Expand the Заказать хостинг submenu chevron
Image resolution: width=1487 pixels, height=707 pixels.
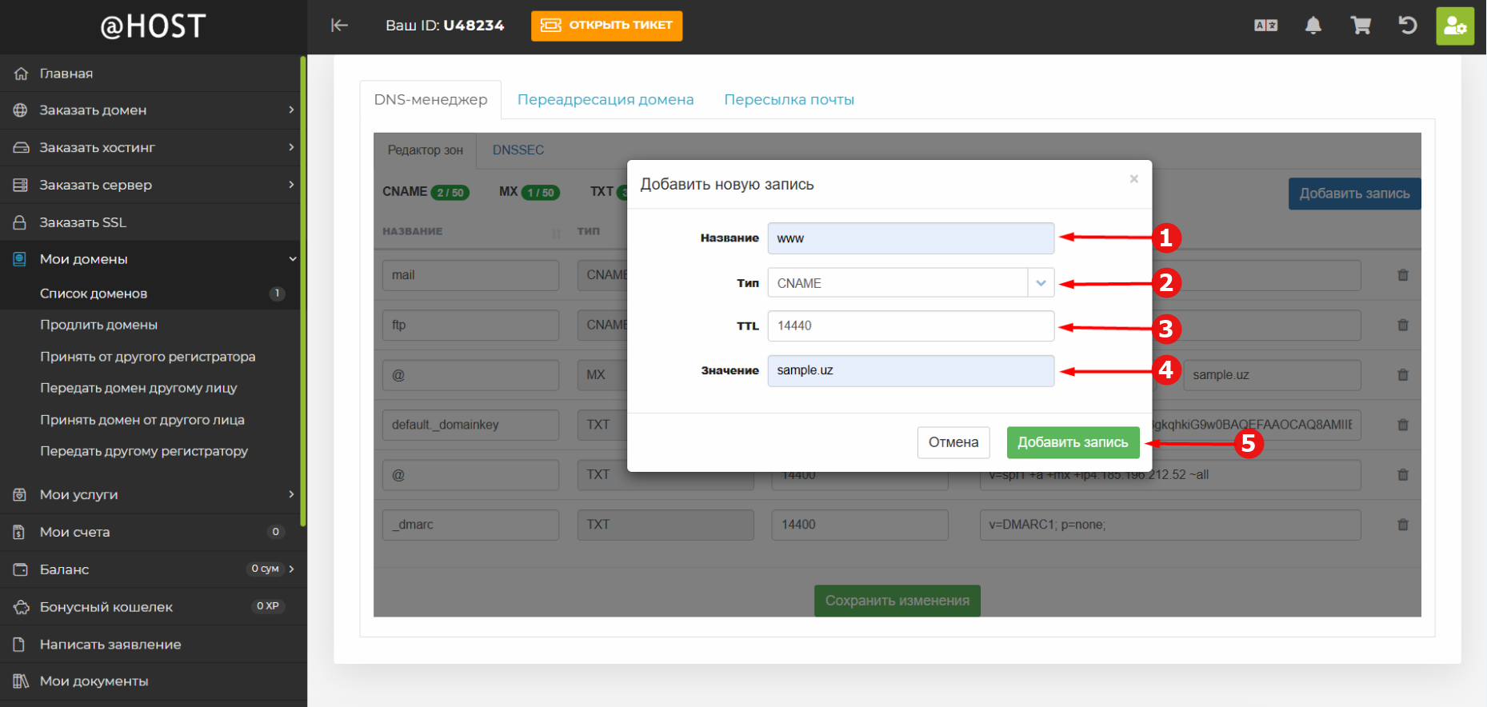tap(291, 147)
